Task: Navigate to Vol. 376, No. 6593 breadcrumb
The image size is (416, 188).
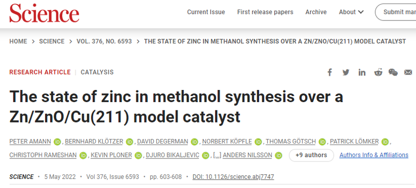Action: (x=104, y=41)
